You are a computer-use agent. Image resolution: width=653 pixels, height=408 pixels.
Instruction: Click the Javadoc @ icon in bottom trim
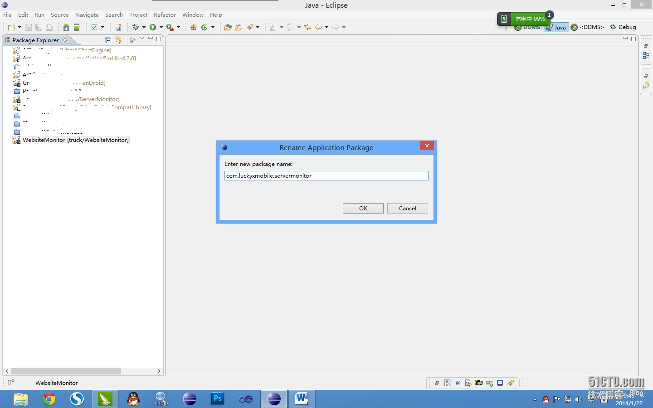[458, 383]
